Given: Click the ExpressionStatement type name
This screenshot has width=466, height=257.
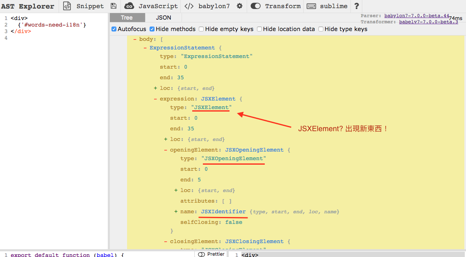Looking at the screenshot, I should click(182, 48).
